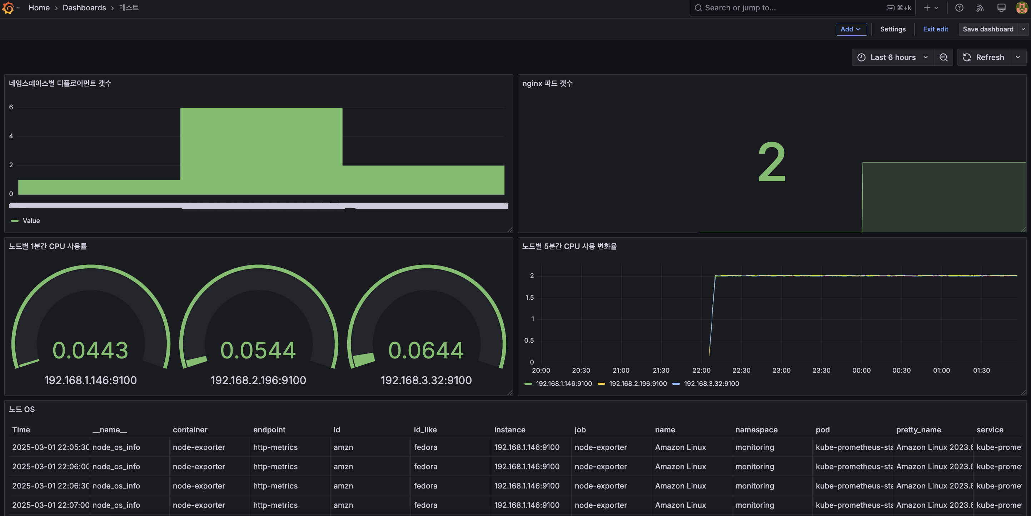Open the user profile avatar
Image resolution: width=1031 pixels, height=516 pixels.
1021,8
